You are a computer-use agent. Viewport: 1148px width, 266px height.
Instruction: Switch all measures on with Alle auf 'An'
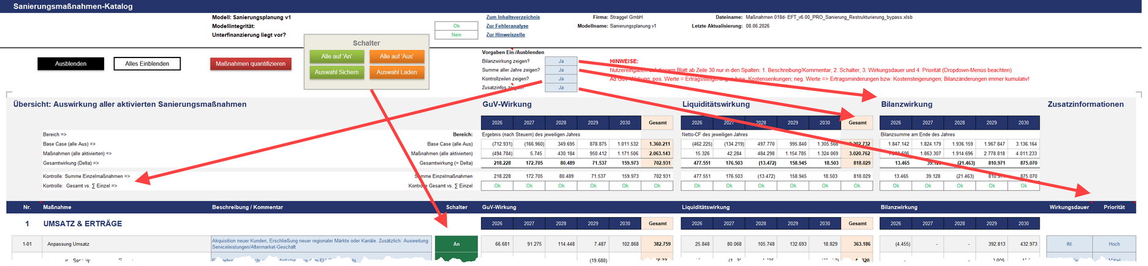coord(337,56)
